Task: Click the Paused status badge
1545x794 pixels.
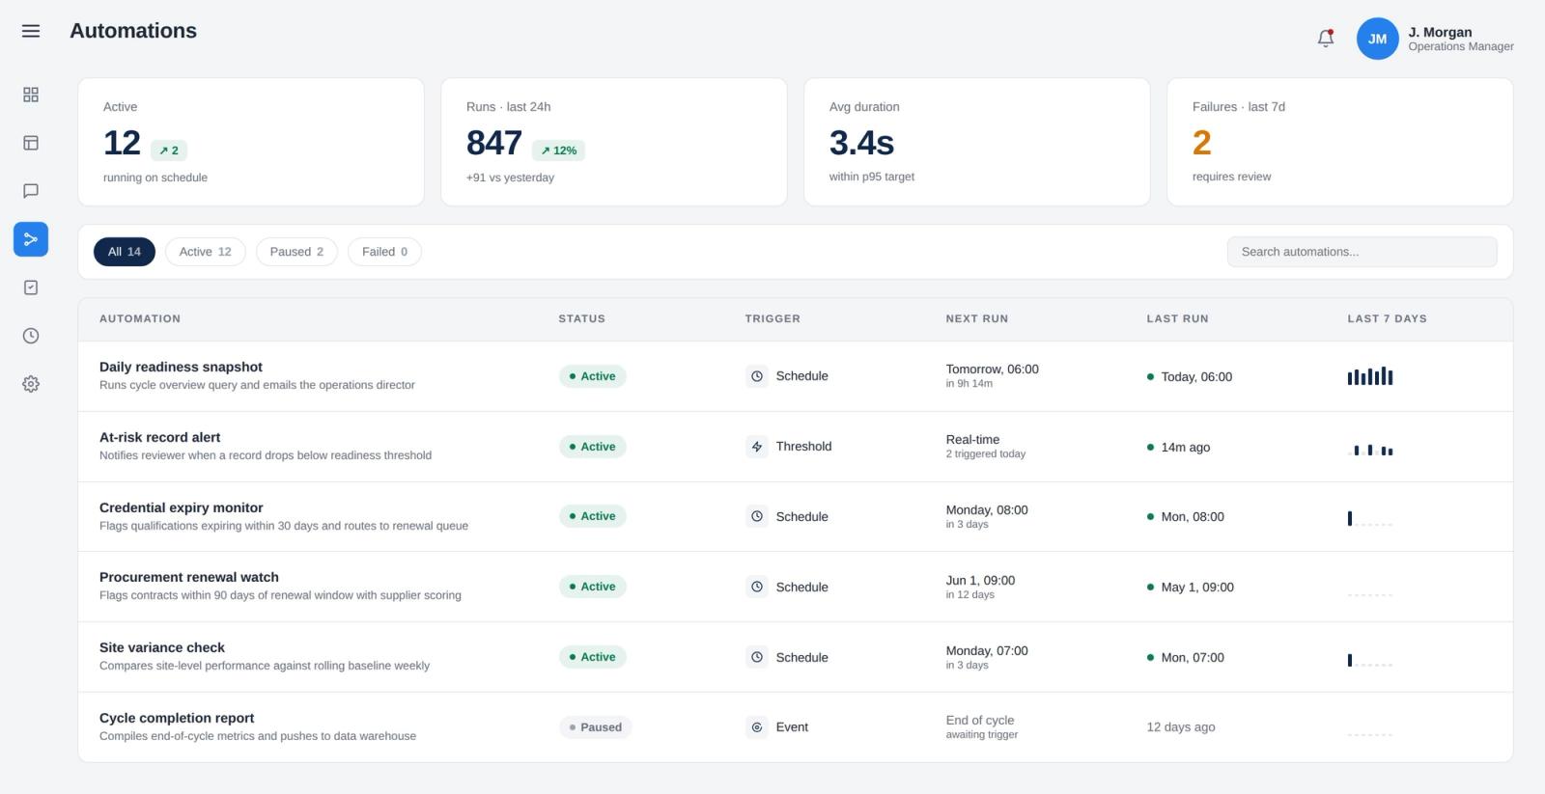Action: 596,727
